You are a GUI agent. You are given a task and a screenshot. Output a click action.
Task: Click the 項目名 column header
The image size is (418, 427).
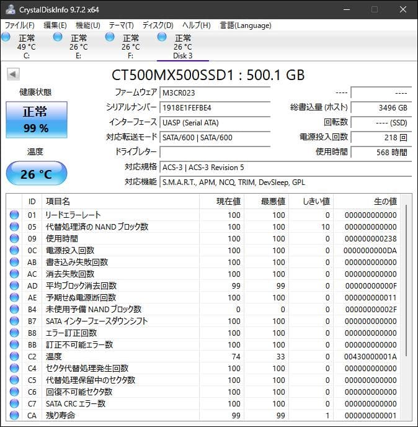coord(120,202)
